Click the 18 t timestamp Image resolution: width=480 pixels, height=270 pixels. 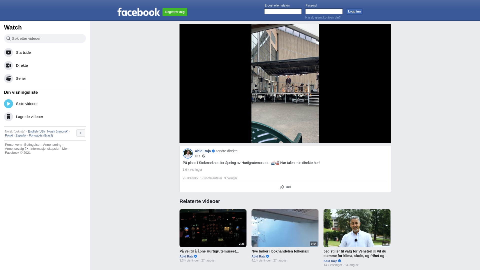[x=197, y=156]
